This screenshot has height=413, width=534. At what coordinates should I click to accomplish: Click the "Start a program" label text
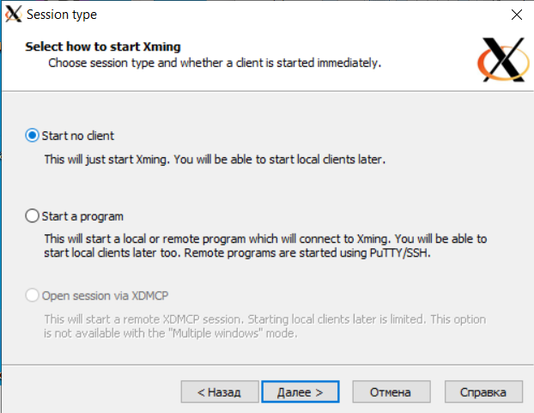[x=82, y=216]
